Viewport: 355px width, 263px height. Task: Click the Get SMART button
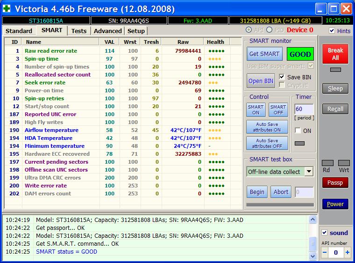264,54
